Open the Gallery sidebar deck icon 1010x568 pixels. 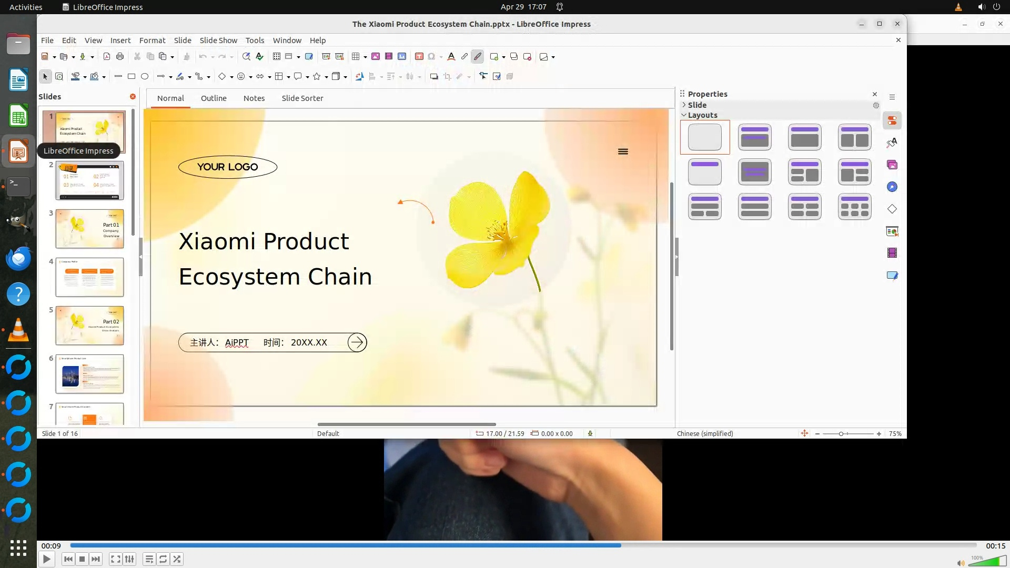point(892,165)
